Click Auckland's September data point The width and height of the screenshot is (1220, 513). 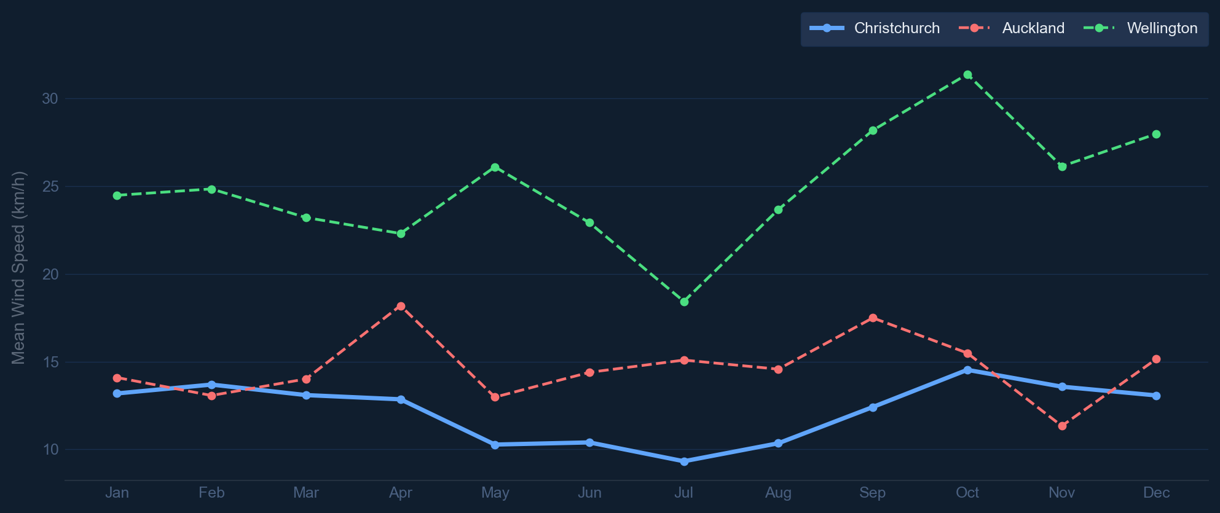tap(873, 318)
